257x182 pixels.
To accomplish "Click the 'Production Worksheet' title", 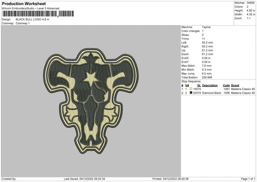I will [24, 3].
